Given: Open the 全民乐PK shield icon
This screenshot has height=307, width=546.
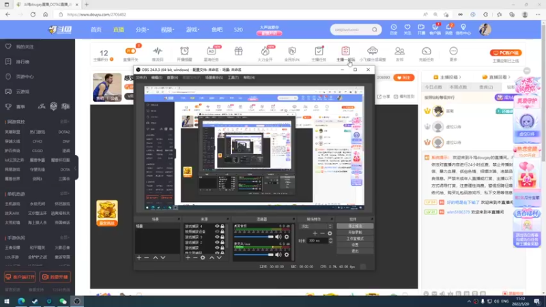Looking at the screenshot, I should point(292,51).
